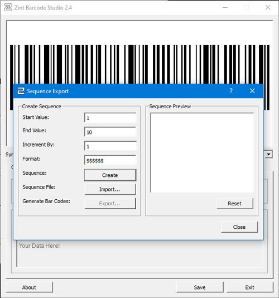The height and width of the screenshot is (298, 279).
Task: Click the Close button in the dialog
Action: coord(239,227)
